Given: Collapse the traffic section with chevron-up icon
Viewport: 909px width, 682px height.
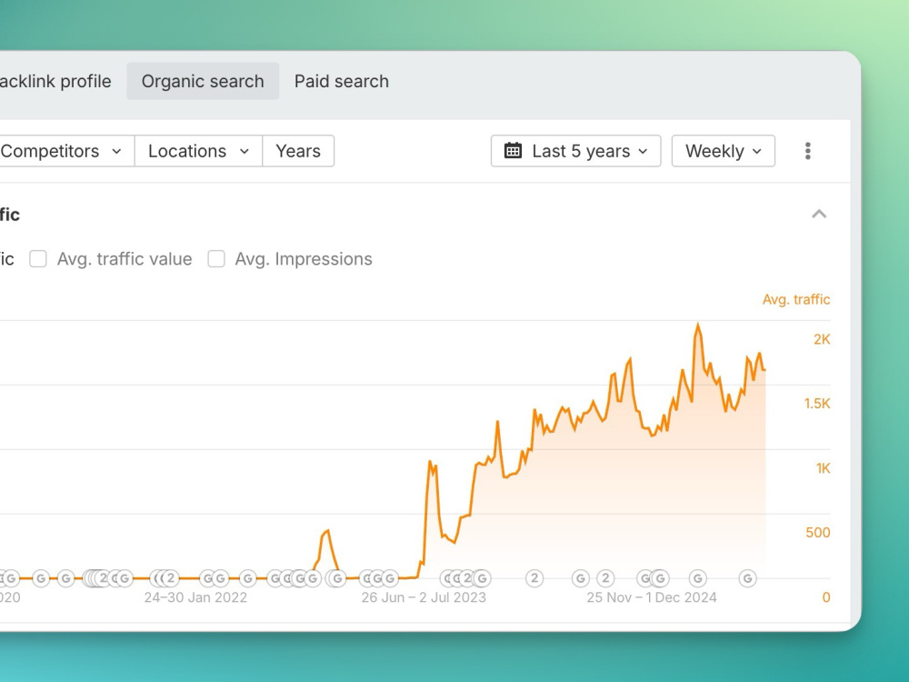Looking at the screenshot, I should [x=819, y=214].
